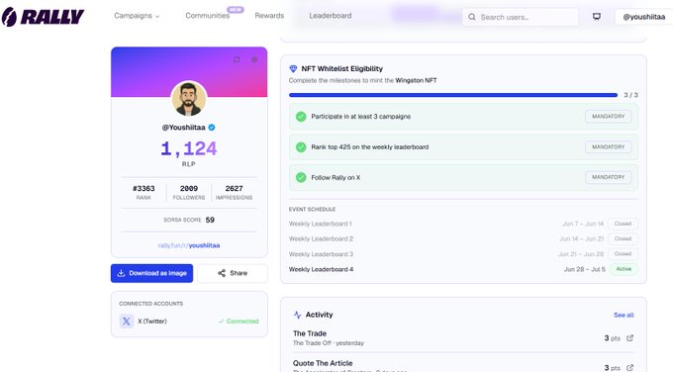Click checkmark for Follow Rally on X
This screenshot has width=673, height=372.
coord(301,177)
